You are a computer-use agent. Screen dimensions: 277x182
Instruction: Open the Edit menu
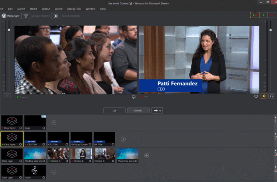pos(10,9)
